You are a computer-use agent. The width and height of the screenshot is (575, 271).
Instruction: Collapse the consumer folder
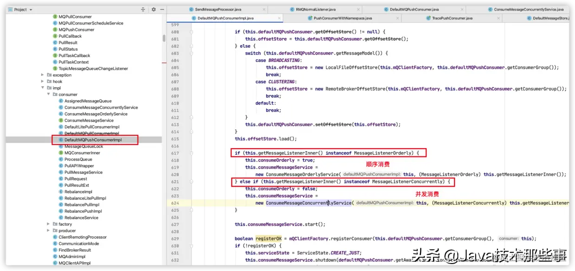[49, 95]
